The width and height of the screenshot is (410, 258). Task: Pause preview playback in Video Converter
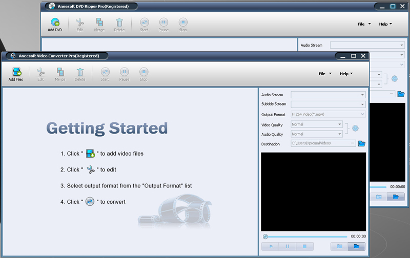[x=288, y=246]
